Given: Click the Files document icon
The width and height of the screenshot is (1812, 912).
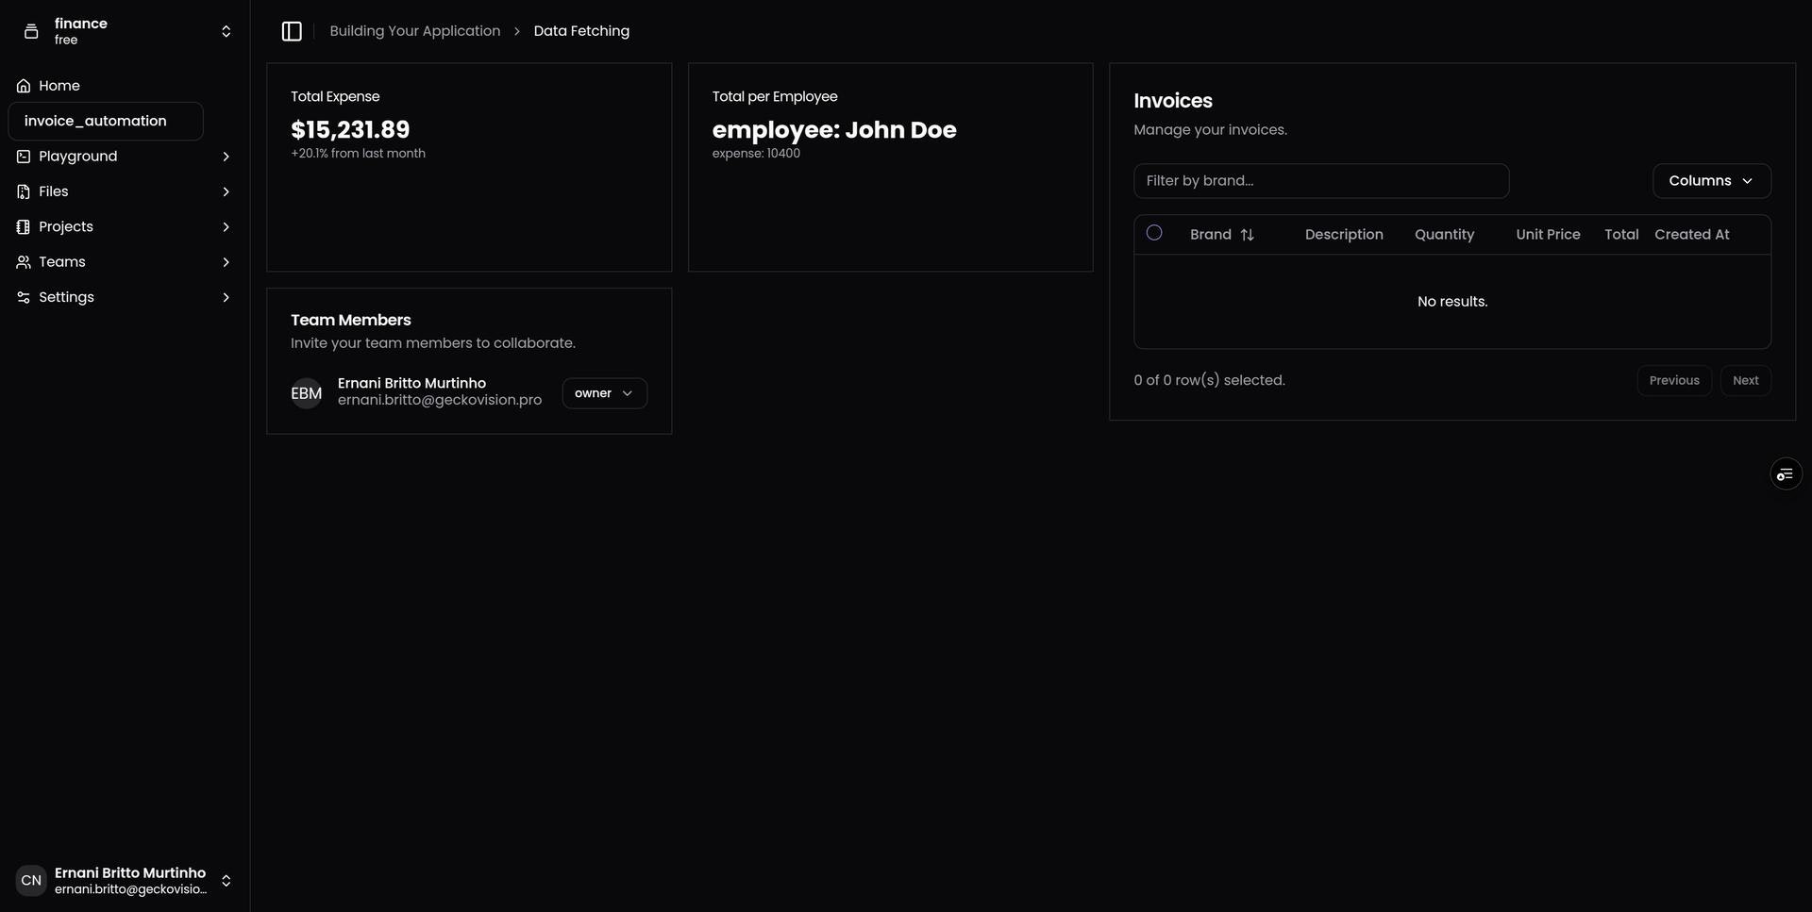Looking at the screenshot, I should tap(24, 191).
